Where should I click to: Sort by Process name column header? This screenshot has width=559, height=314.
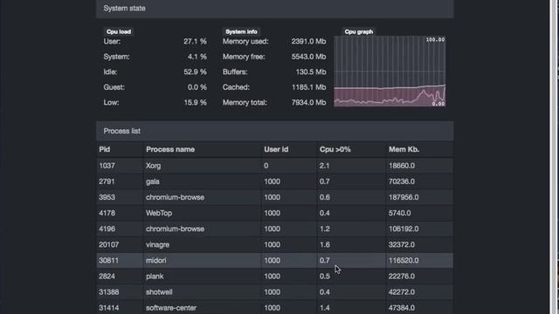[170, 149]
